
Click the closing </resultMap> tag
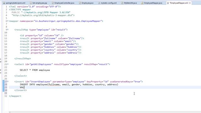(23, 58)
